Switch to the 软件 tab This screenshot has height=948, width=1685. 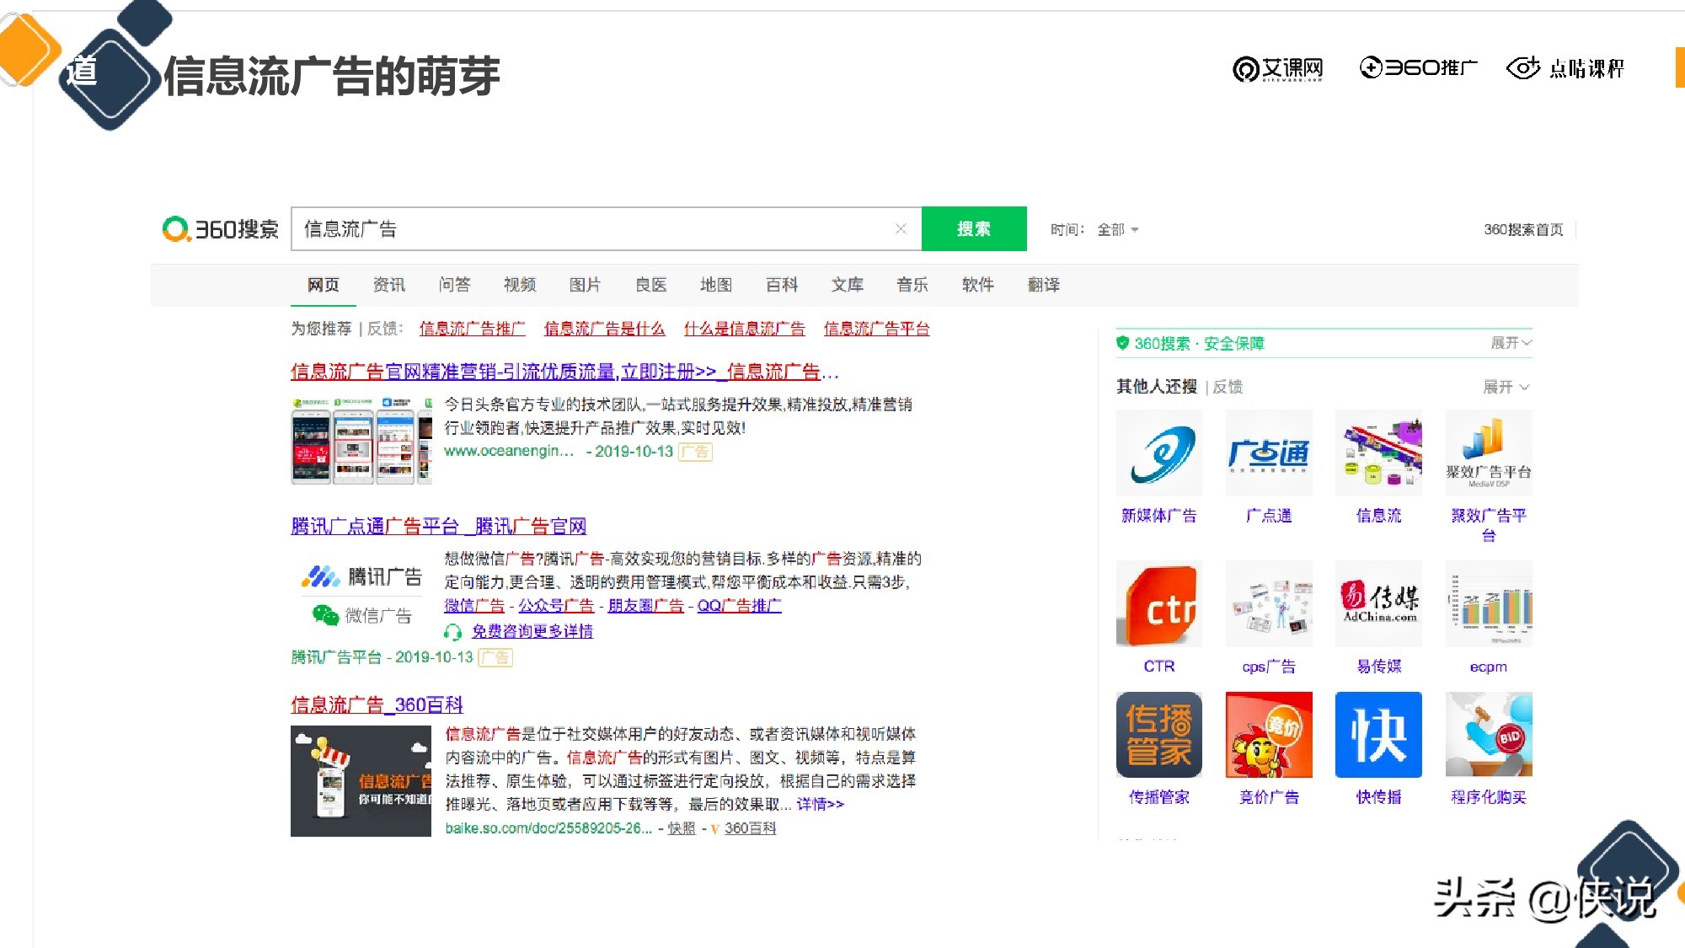click(x=978, y=285)
